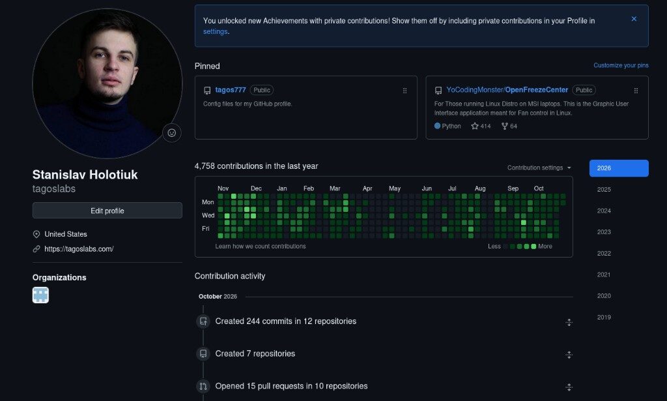
Task: Set status via smiley icon on avatar
Action: point(172,133)
